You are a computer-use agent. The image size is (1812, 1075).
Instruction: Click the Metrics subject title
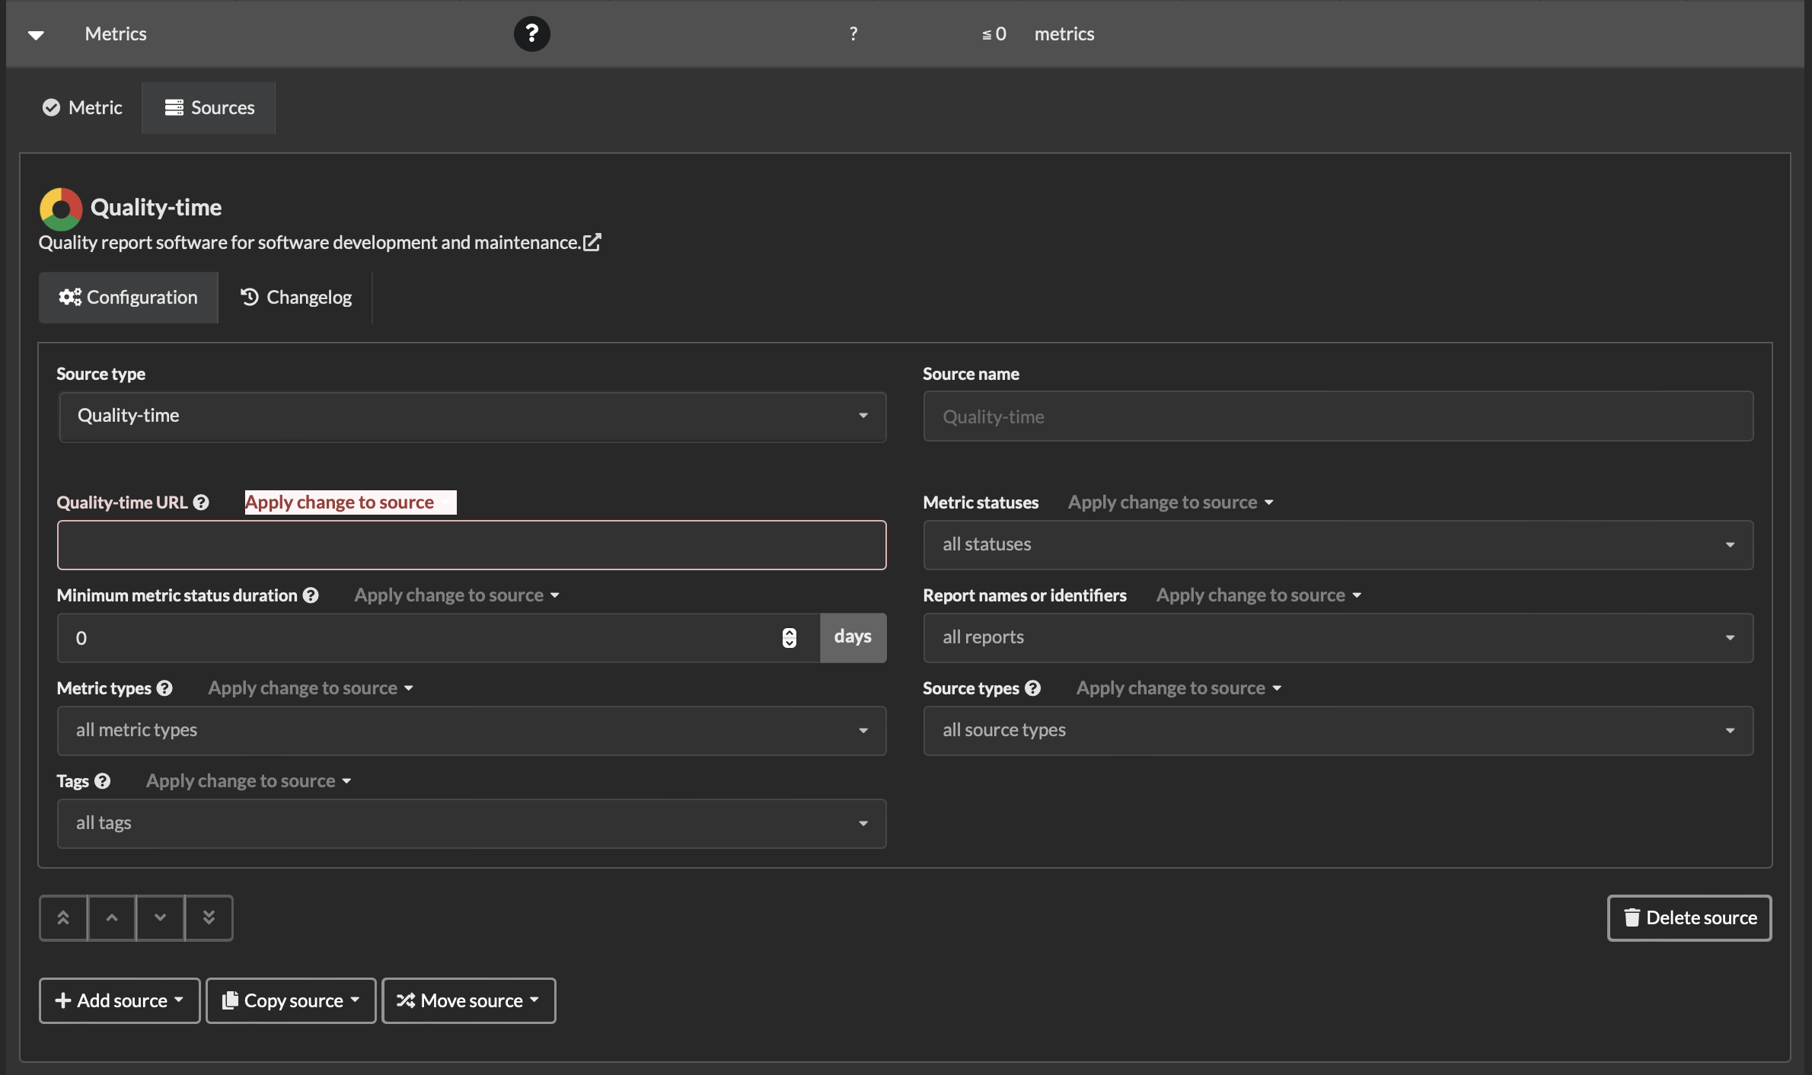[116, 33]
